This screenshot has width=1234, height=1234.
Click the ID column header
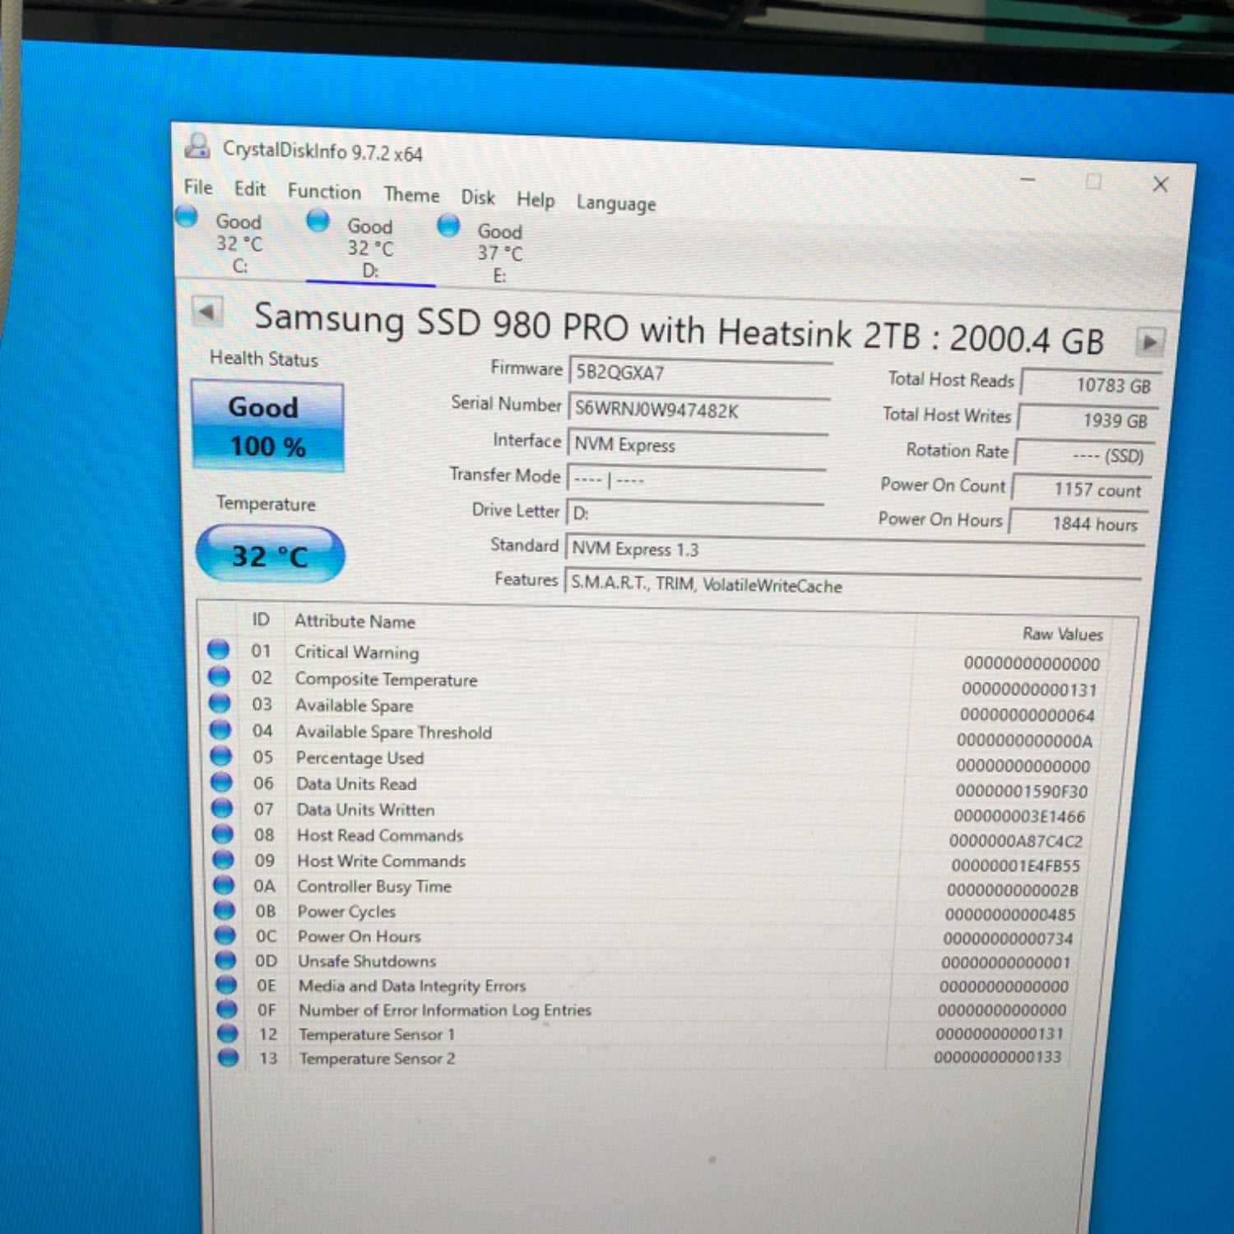tap(261, 619)
